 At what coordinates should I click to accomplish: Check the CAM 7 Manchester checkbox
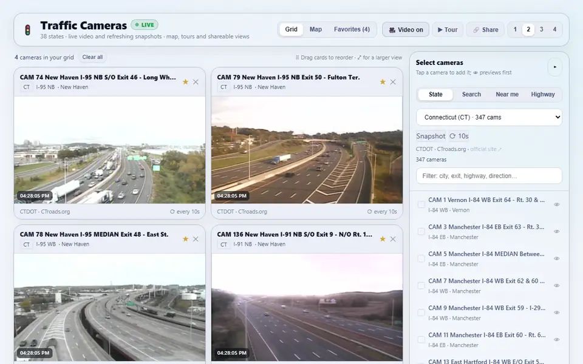[421, 286]
